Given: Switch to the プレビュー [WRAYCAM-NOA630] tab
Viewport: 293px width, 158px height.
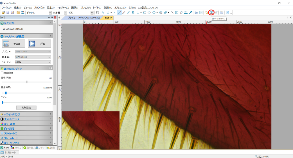Looking at the screenshot, I should (84, 17).
